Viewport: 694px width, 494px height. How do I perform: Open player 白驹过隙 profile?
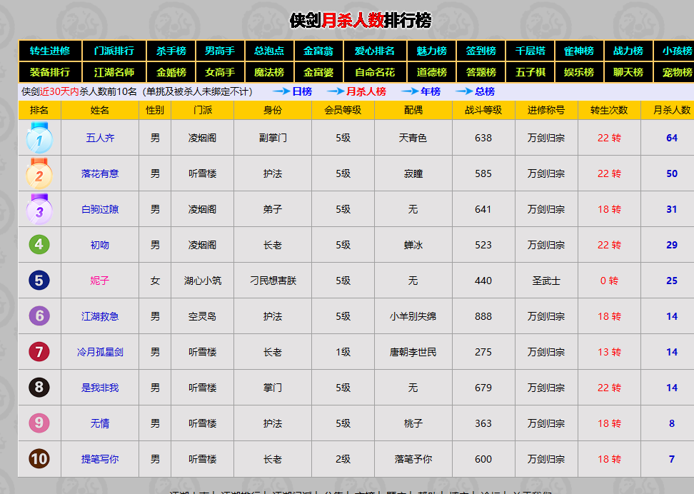click(x=100, y=209)
